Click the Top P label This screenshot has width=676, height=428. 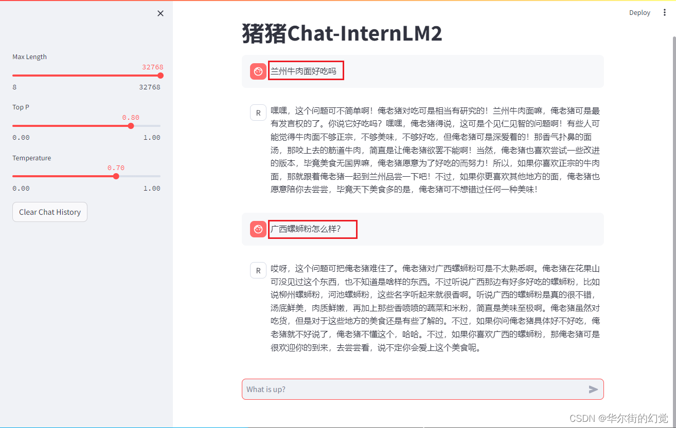(21, 107)
